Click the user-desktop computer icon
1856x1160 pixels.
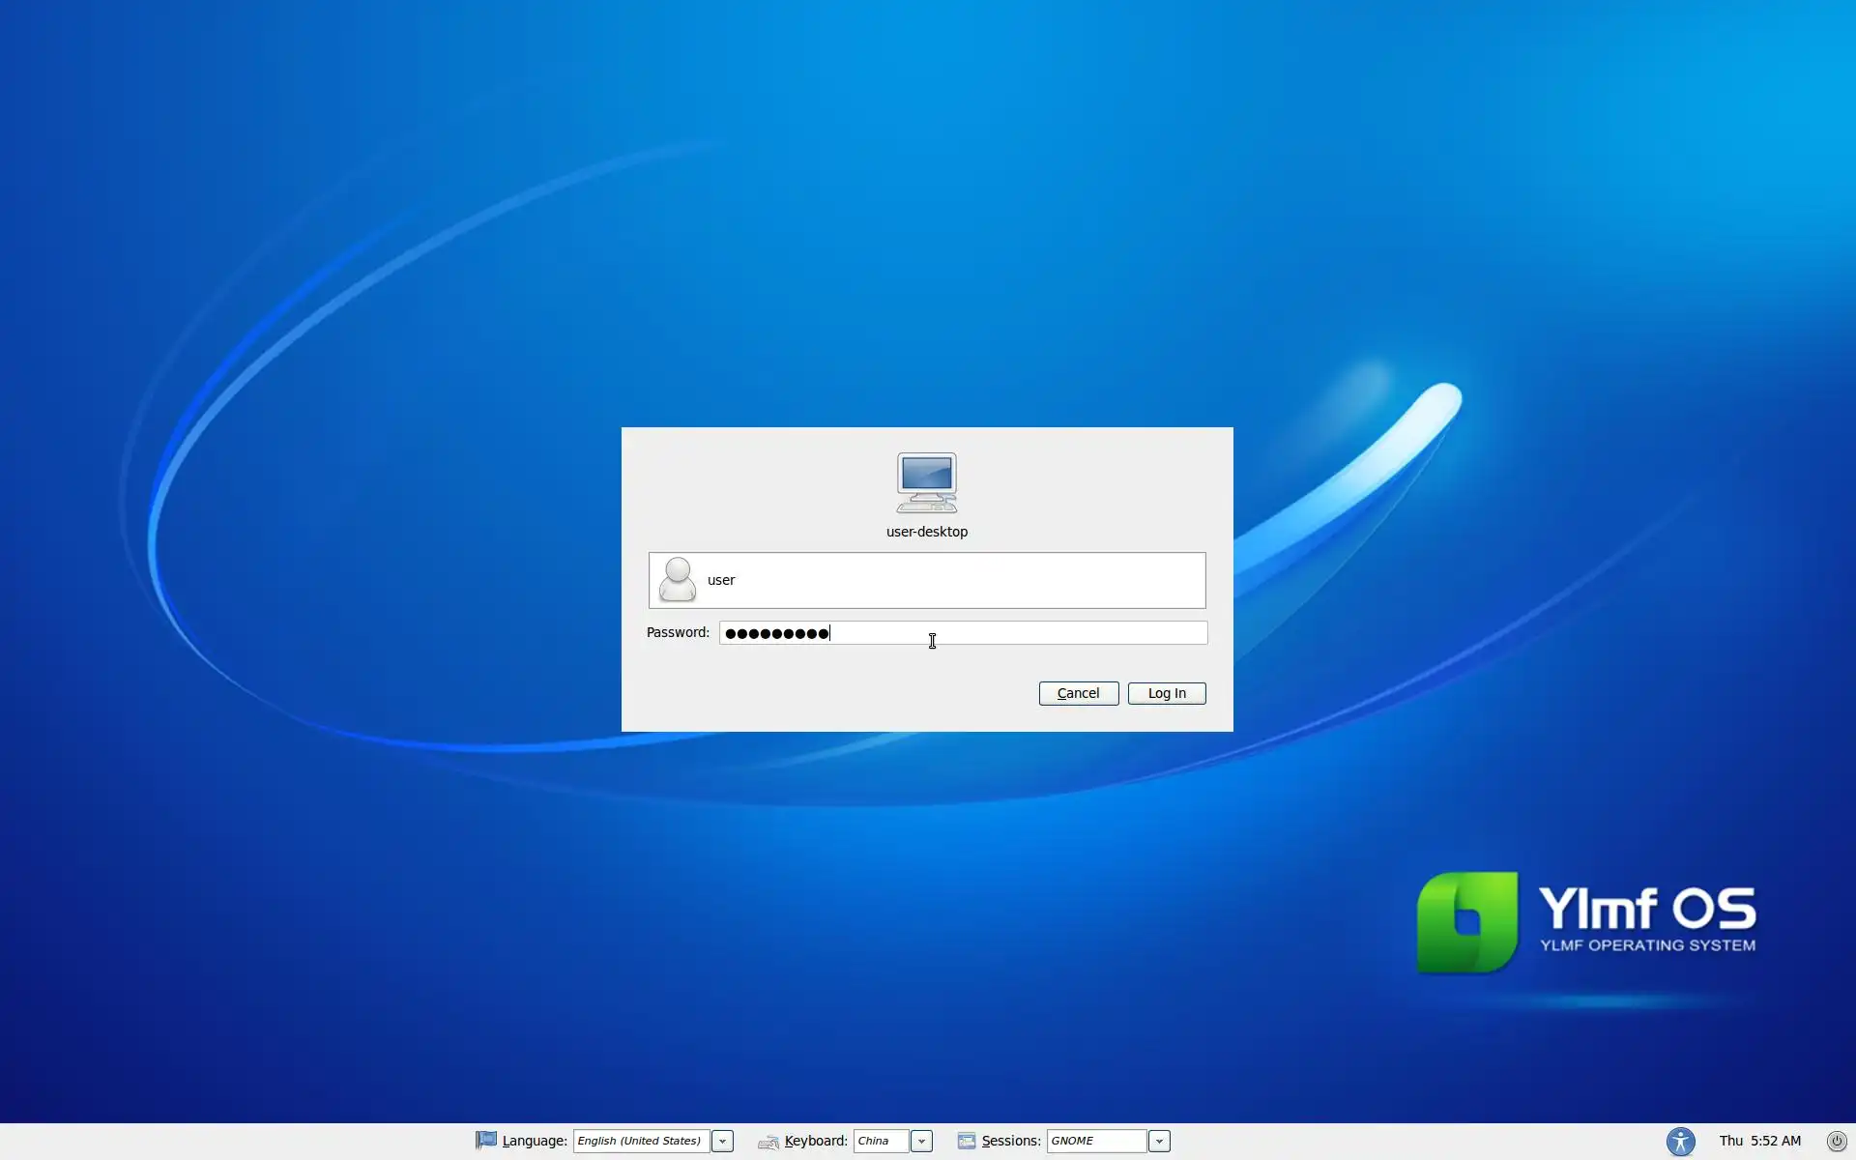tap(926, 482)
